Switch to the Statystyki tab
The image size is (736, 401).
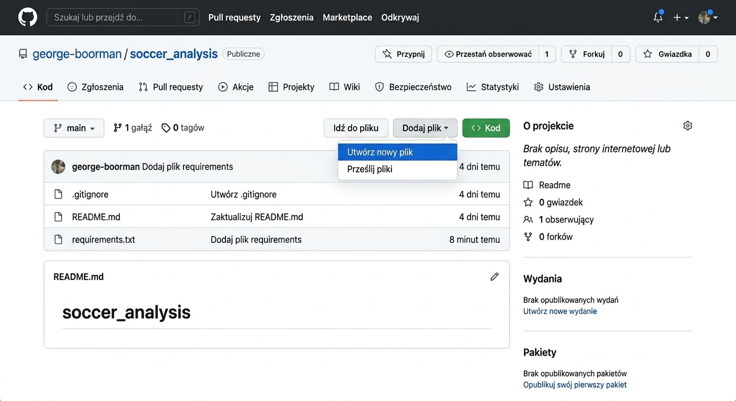tap(493, 87)
